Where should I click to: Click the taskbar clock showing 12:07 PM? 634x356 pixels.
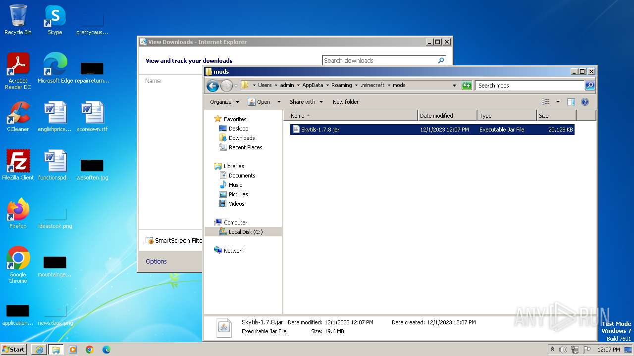click(608, 350)
